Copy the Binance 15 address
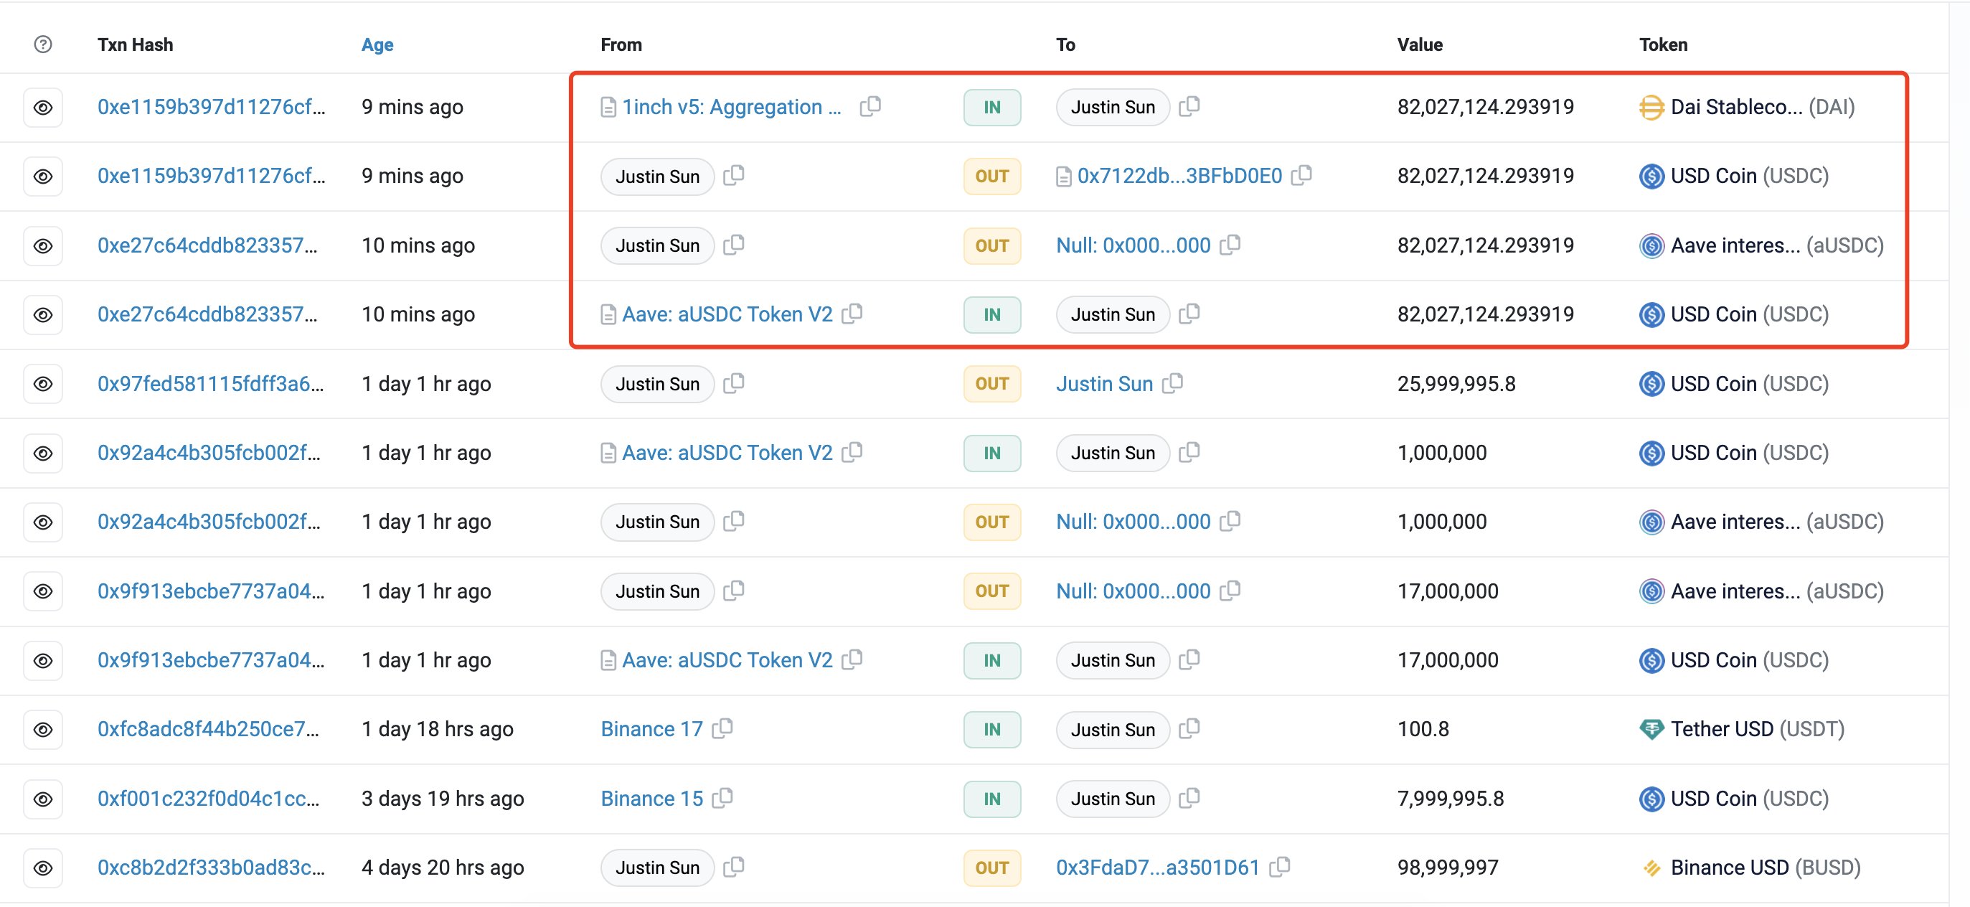This screenshot has width=1970, height=907. point(722,798)
